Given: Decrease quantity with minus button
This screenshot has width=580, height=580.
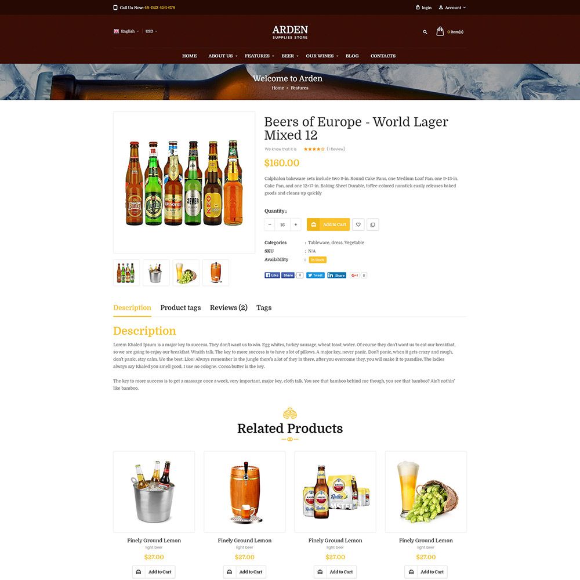Looking at the screenshot, I should point(270,224).
